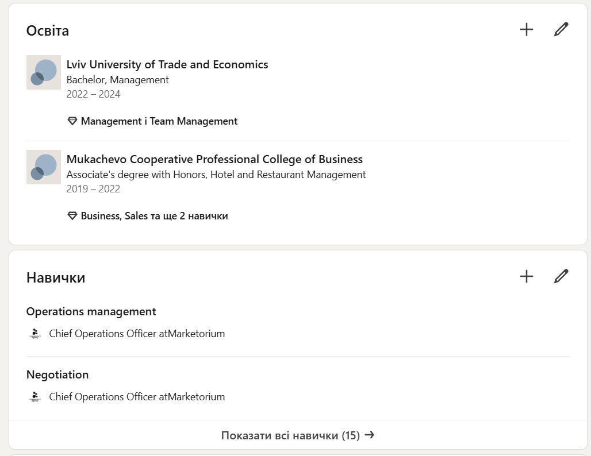Viewport: 591px width, 456px height.
Task: Click the diamond icon beside Business, Sales
Action: click(72, 216)
